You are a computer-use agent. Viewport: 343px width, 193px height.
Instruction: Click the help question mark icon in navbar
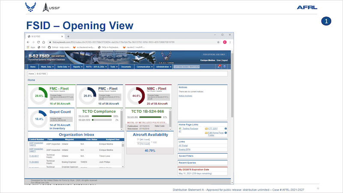(224, 66)
